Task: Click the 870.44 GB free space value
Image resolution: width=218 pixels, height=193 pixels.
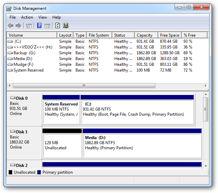Action: pos(169,41)
